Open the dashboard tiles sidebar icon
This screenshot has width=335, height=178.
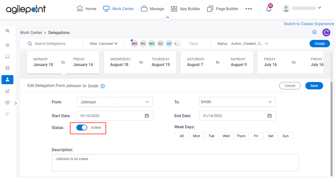[7, 68]
